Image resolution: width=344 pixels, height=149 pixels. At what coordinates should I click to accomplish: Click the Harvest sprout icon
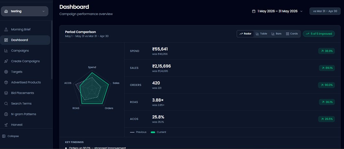pyautogui.click(x=6, y=125)
